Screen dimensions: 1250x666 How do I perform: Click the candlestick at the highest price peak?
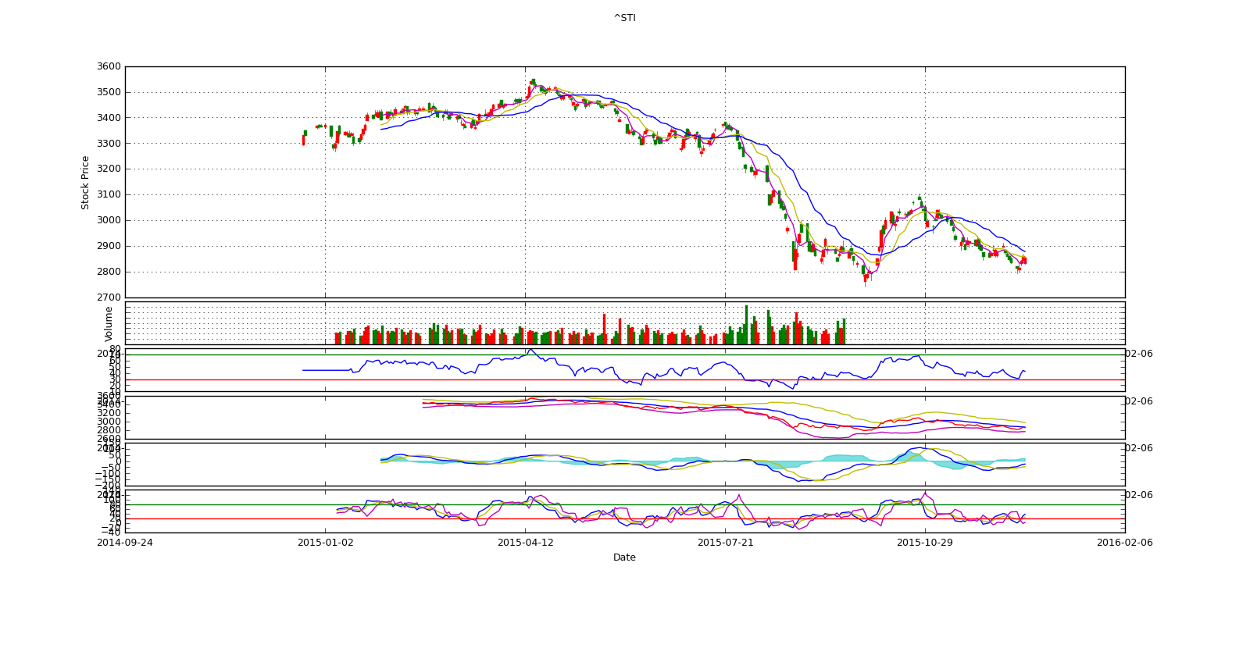(533, 82)
